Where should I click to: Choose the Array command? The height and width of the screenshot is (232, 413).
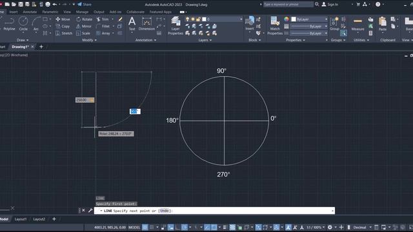click(103, 34)
